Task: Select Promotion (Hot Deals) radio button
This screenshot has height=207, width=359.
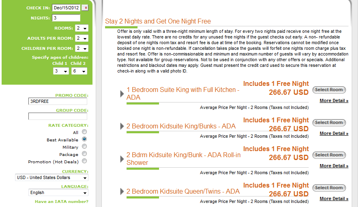Action: coord(84,161)
